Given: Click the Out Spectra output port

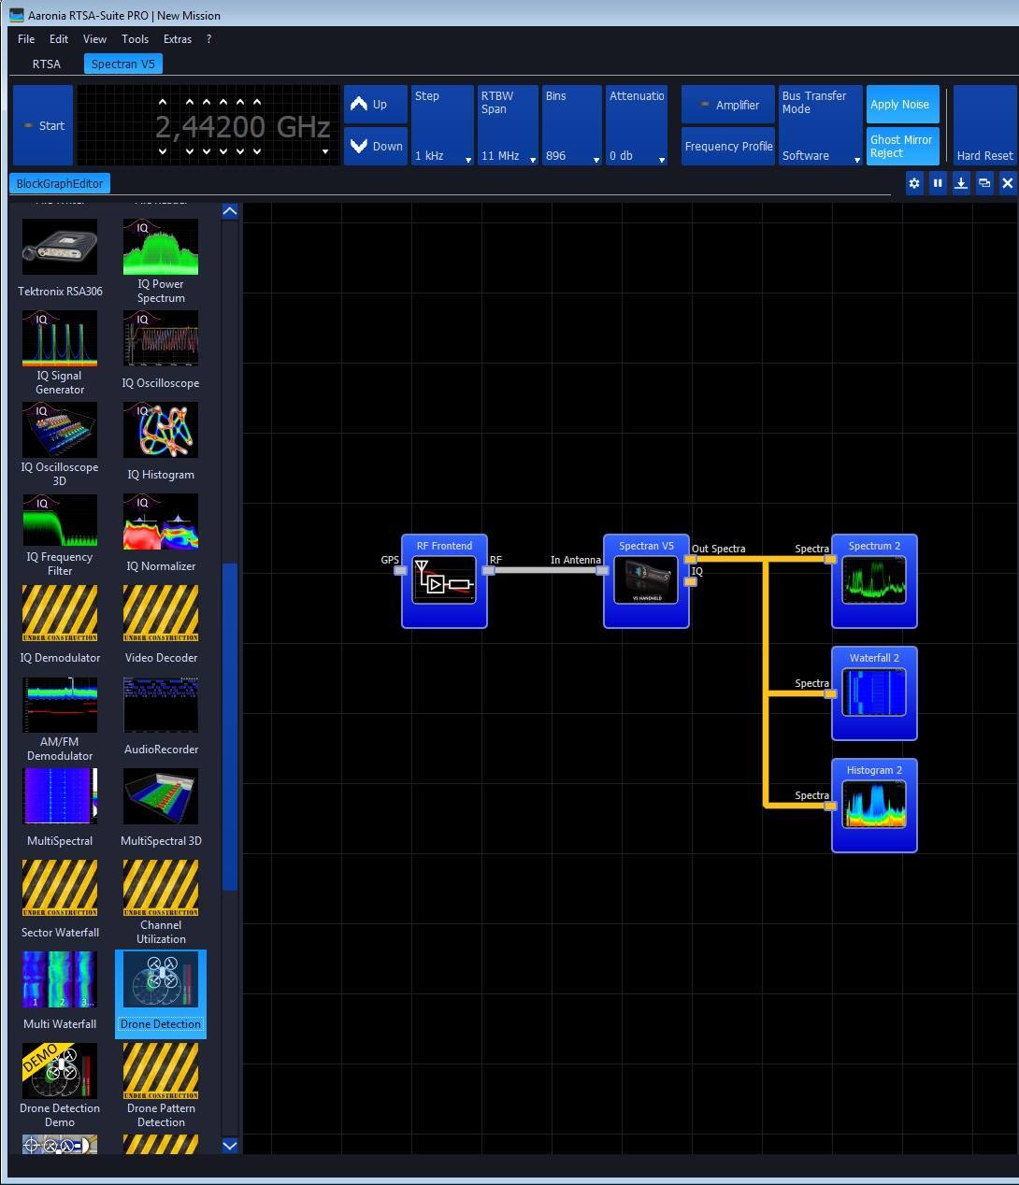Looking at the screenshot, I should point(691,559).
